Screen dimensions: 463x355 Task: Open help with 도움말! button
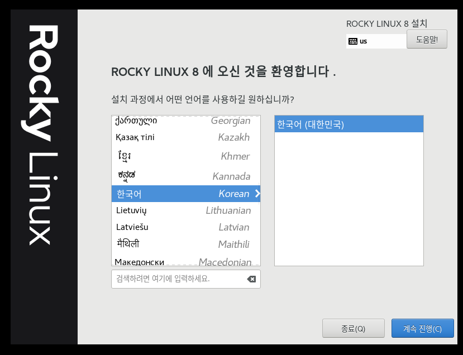[427, 39]
